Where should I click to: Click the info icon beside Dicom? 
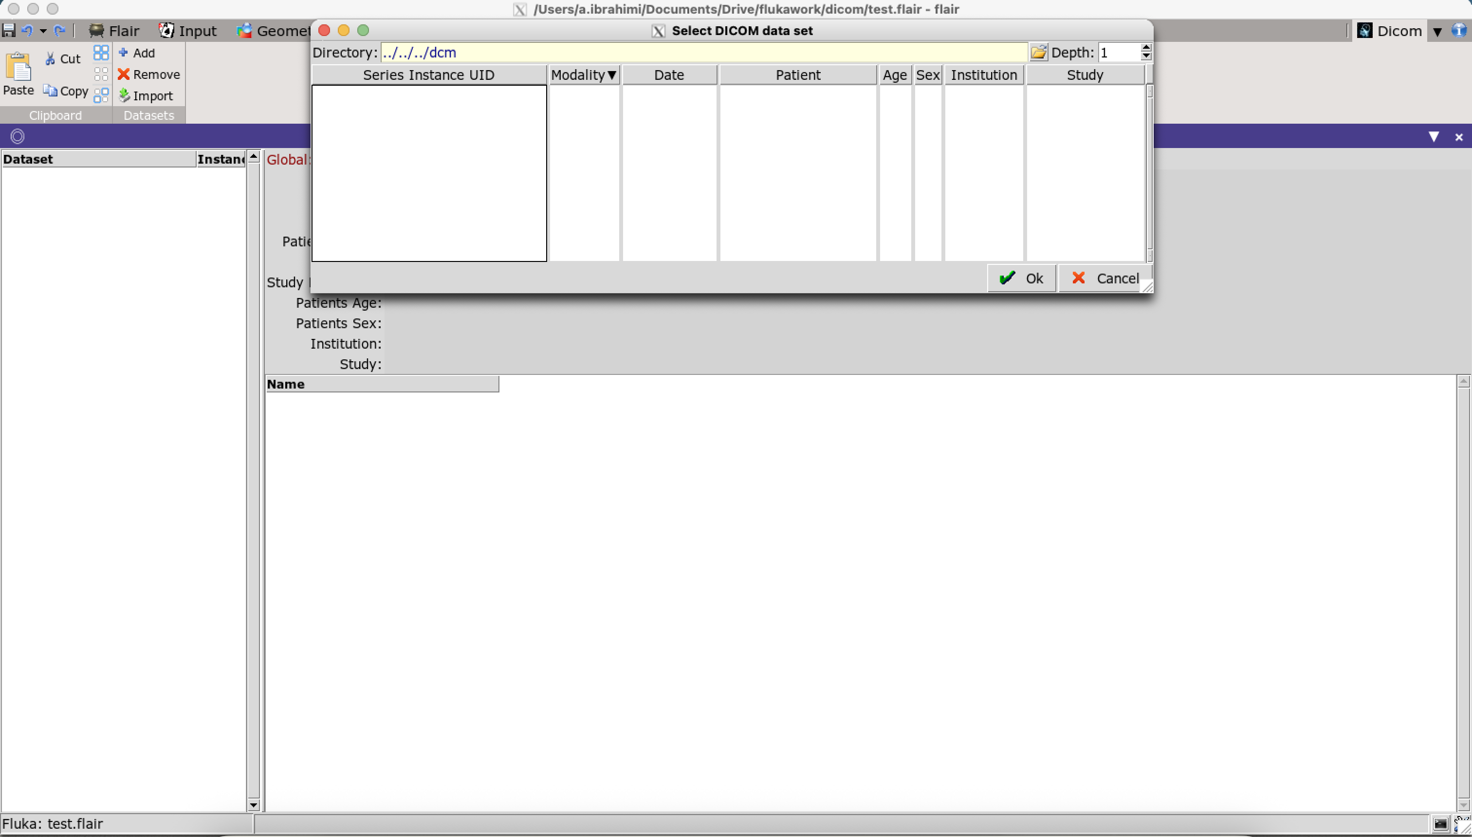click(1459, 31)
